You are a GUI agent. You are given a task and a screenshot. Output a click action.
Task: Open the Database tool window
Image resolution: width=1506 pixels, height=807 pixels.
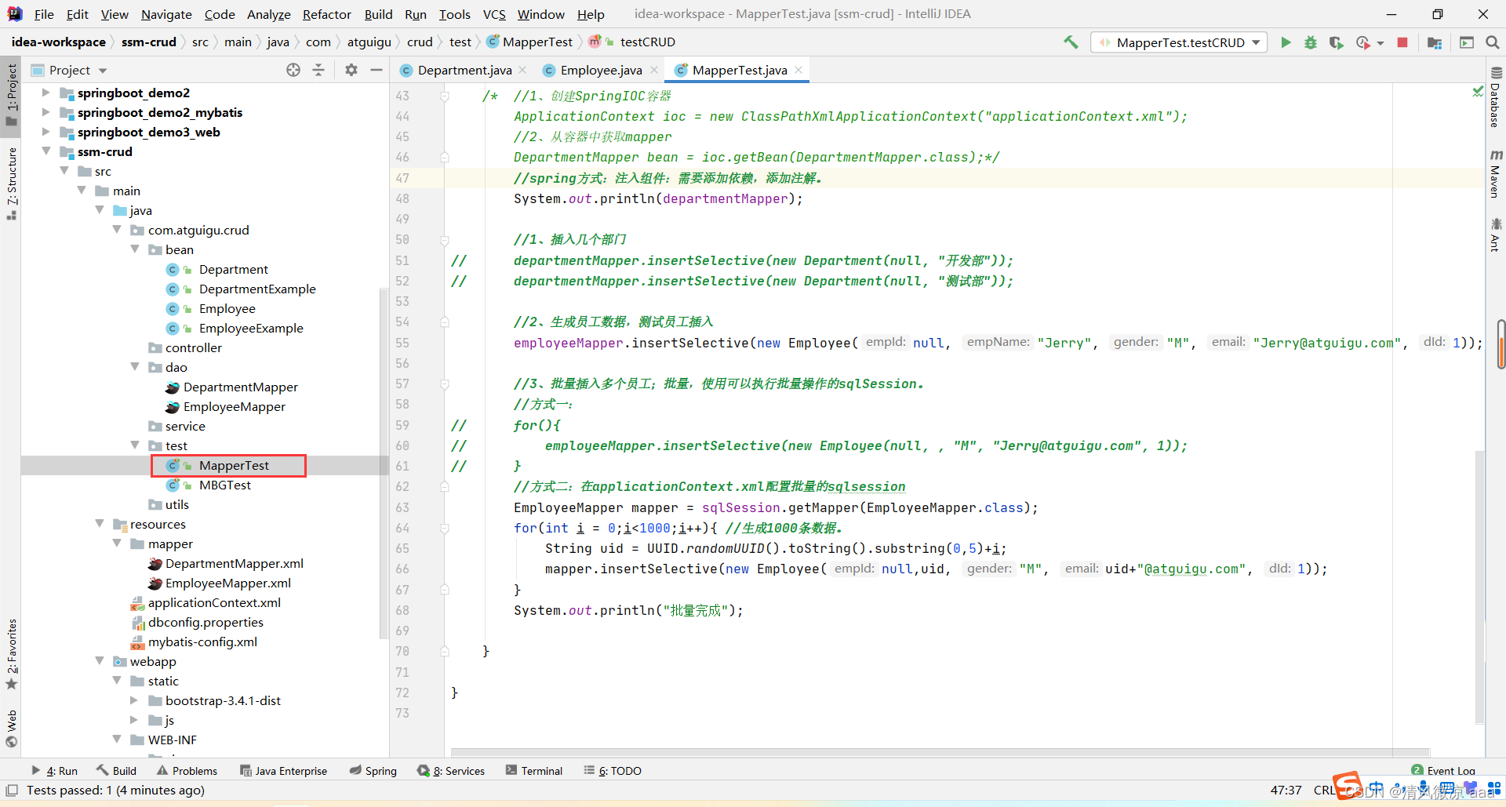point(1496,98)
